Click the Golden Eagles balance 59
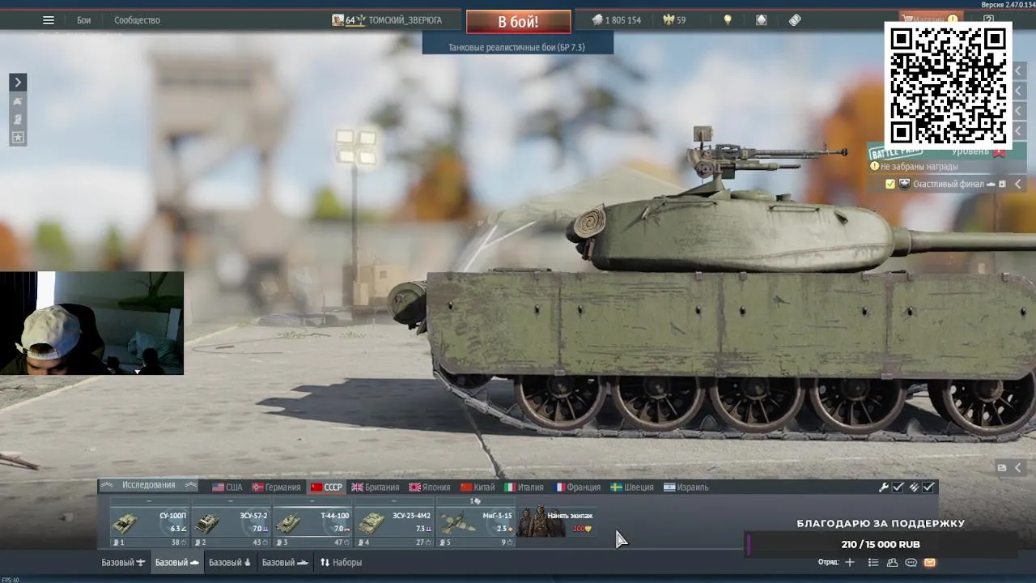 pos(674,20)
